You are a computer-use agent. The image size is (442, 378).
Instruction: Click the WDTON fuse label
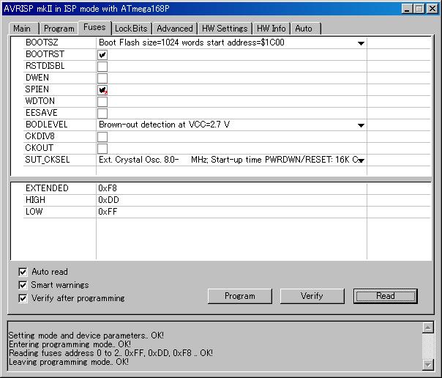point(40,101)
